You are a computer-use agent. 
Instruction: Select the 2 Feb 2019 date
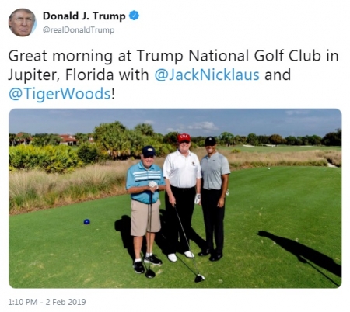65,302
